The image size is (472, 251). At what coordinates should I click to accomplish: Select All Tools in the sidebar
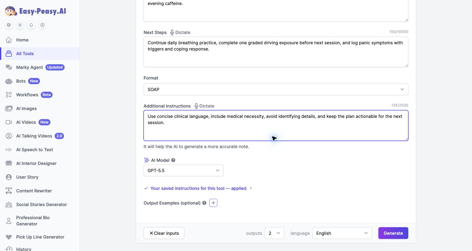pos(40,54)
